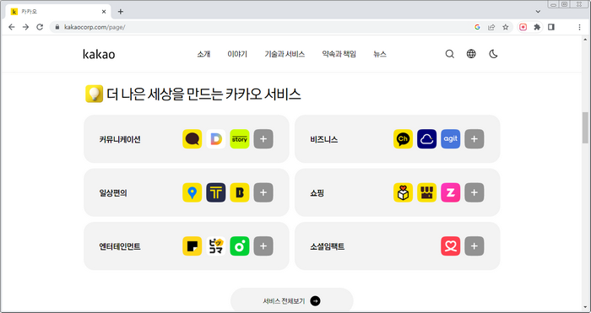Open the yellow storefront shopping icon
The width and height of the screenshot is (591, 313).
tap(426, 192)
